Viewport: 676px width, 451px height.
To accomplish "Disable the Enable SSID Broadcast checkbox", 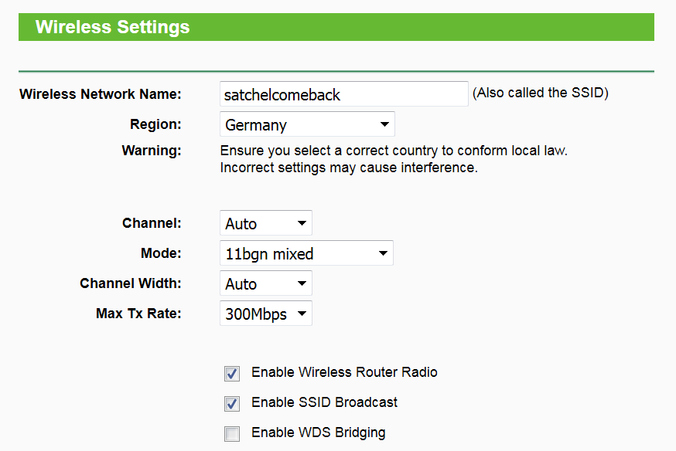I will coord(232,404).
